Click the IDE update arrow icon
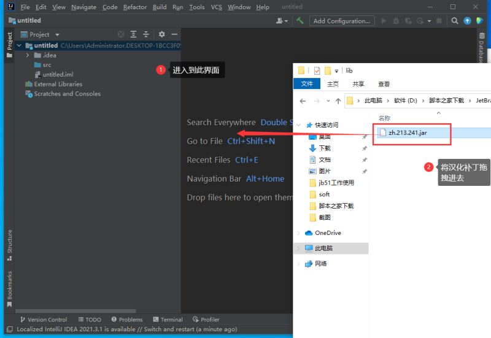 click(467, 21)
